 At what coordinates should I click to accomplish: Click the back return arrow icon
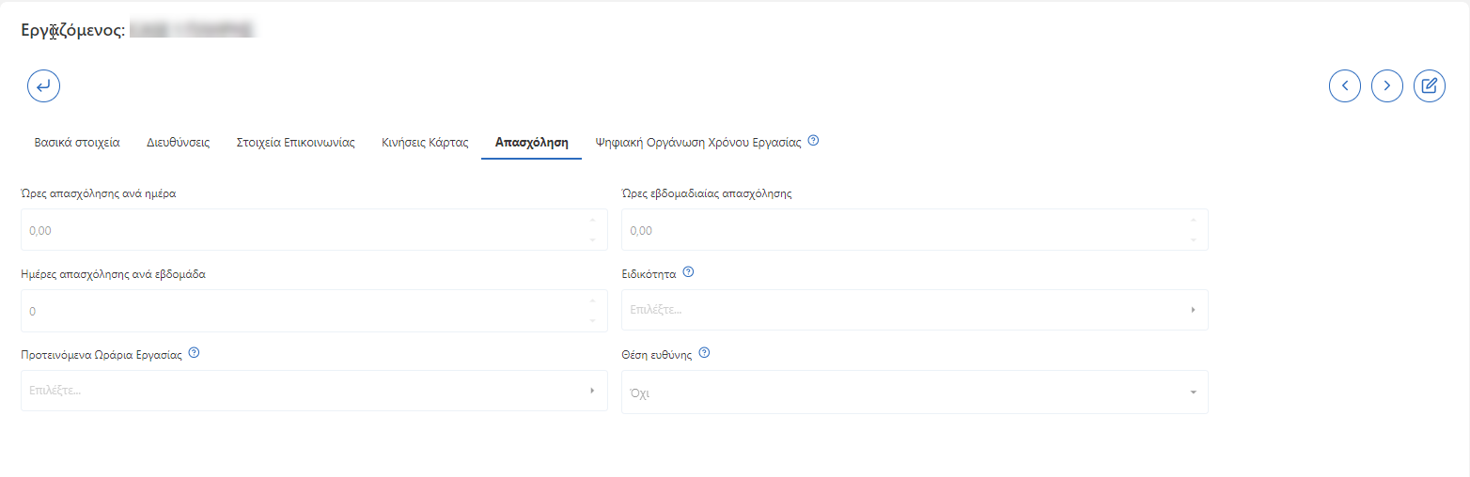click(x=43, y=85)
